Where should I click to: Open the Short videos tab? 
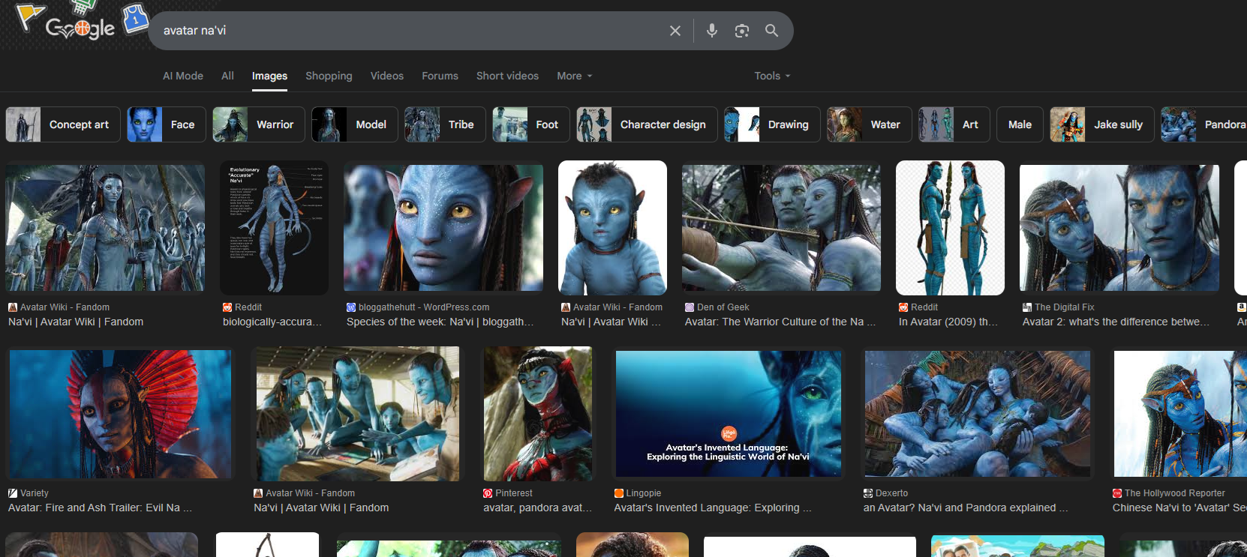click(507, 76)
